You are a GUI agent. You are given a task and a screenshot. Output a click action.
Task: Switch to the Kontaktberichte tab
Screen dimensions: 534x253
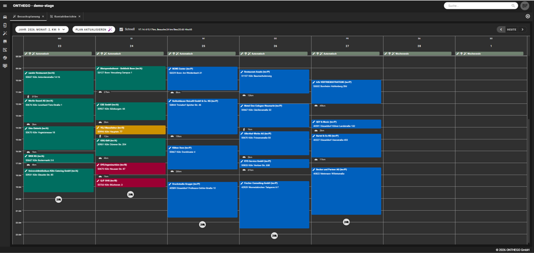[x=65, y=16]
